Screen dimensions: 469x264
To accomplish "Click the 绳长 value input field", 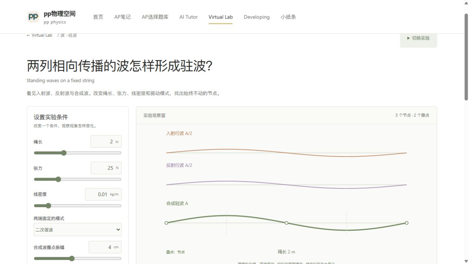I will click(106, 142).
